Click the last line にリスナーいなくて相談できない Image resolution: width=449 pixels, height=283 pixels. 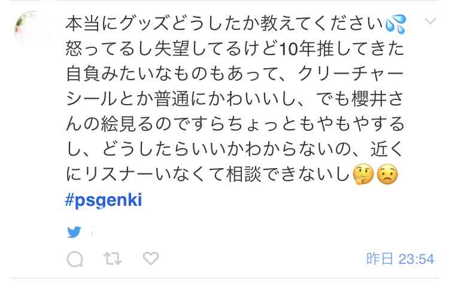[x=208, y=174]
